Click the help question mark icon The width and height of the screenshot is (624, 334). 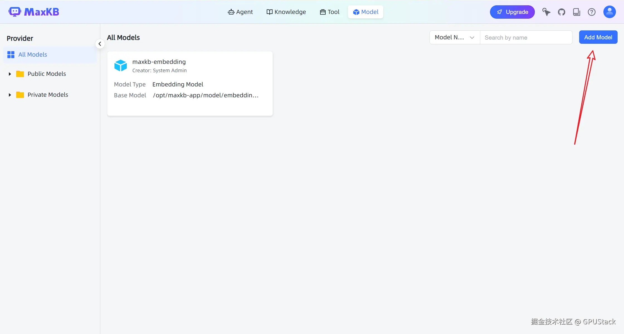[591, 12]
